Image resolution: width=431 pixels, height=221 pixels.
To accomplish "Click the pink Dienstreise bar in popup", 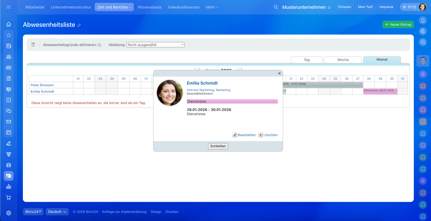I will [232, 101].
